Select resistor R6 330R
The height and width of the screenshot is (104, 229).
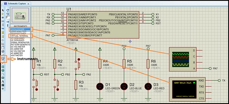(148, 64)
